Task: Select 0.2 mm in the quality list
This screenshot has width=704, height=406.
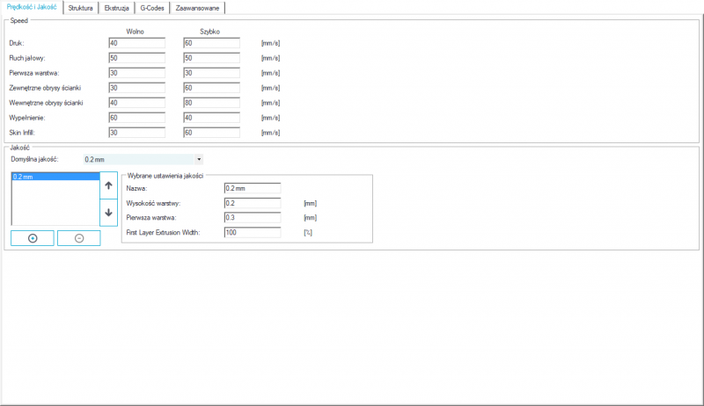Action: click(x=53, y=177)
